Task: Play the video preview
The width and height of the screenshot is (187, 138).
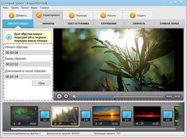Action: tap(59, 96)
